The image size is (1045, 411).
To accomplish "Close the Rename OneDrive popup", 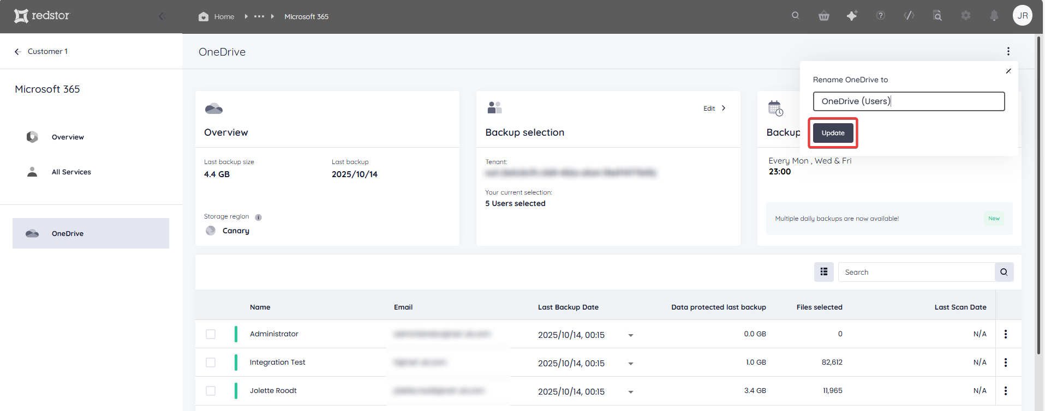I will pyautogui.click(x=1008, y=71).
